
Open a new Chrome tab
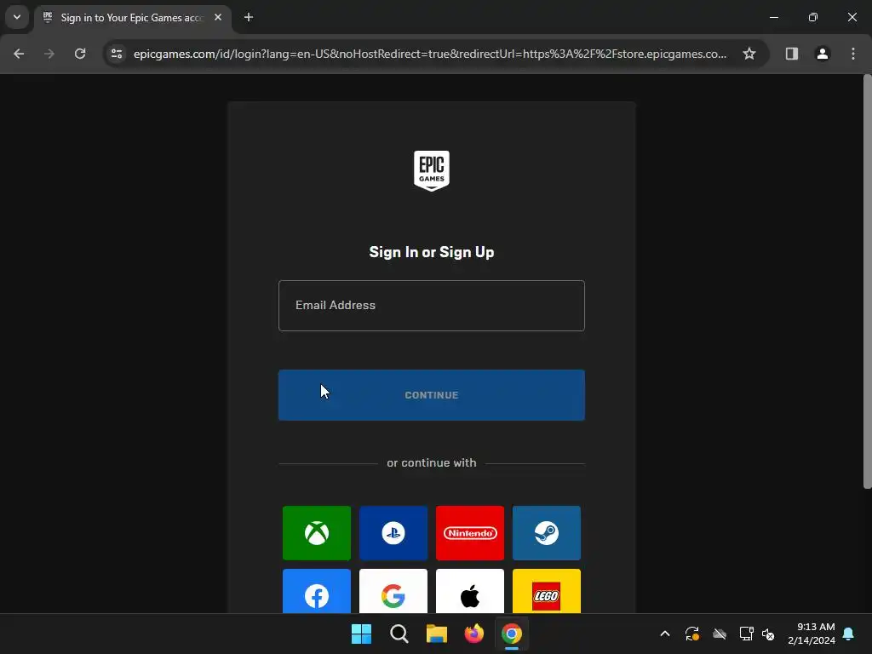point(249,18)
